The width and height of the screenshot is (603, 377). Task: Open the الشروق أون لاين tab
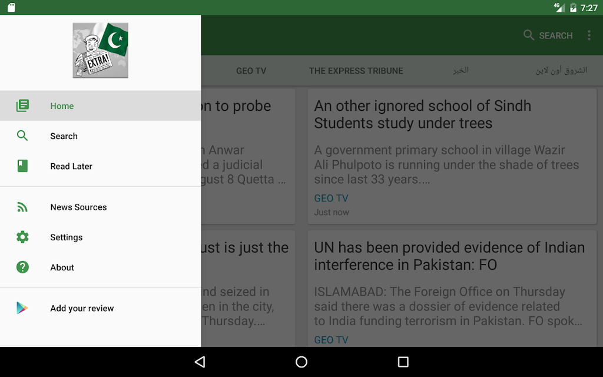click(x=561, y=71)
